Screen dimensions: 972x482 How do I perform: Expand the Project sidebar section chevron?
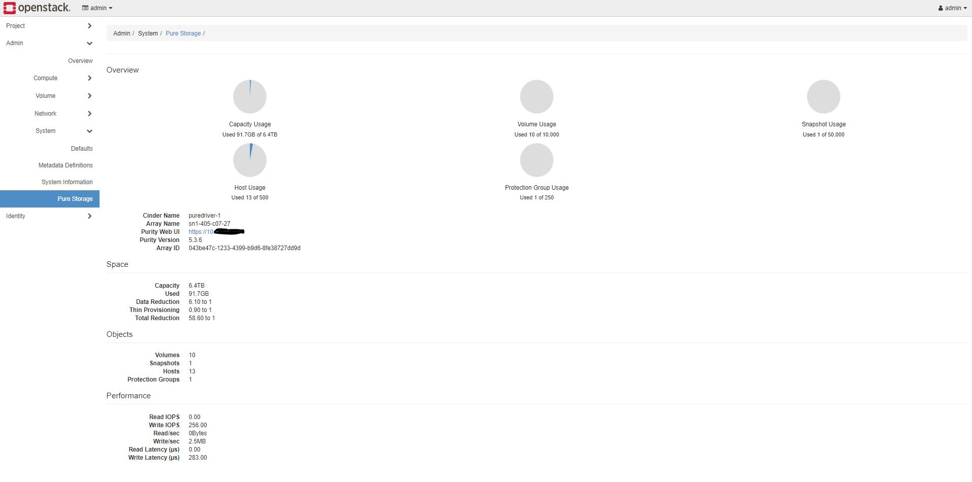[x=89, y=26]
